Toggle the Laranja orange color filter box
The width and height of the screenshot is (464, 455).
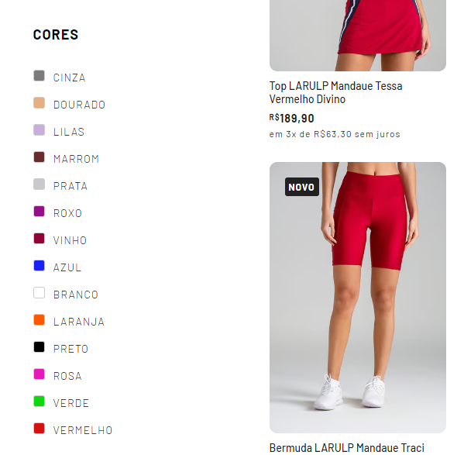[39, 320]
